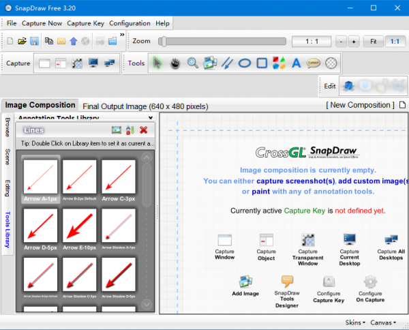This screenshot has height=330, width=409.
Task: Choose the magnifier zoom tool
Action: pos(193,63)
